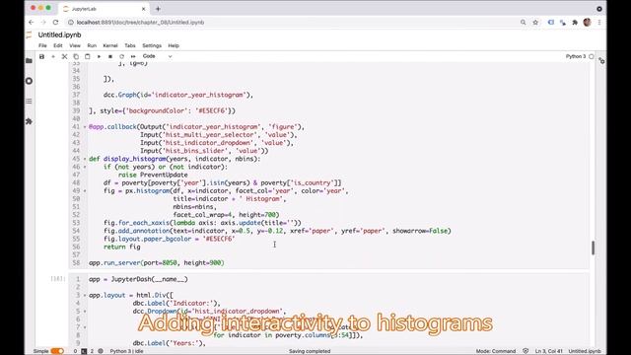Open Chrome three-dot menu
631x355 pixels.
(x=599, y=23)
